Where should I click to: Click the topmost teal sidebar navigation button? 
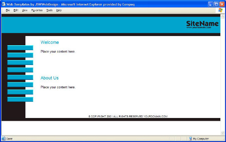tap(20, 48)
